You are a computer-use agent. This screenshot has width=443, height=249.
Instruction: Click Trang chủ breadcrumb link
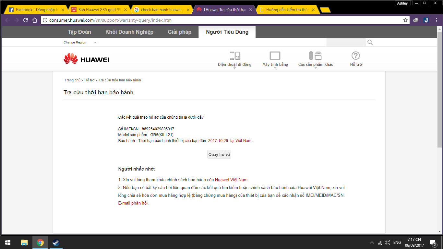(72, 80)
